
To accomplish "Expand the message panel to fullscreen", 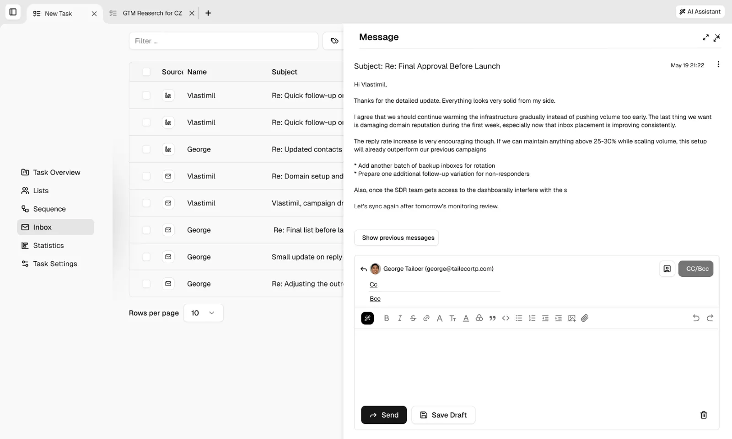I will [x=705, y=37].
